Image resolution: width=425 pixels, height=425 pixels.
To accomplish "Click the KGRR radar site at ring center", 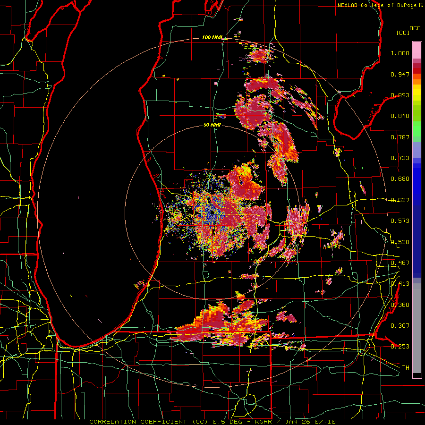I will pyautogui.click(x=212, y=213).
